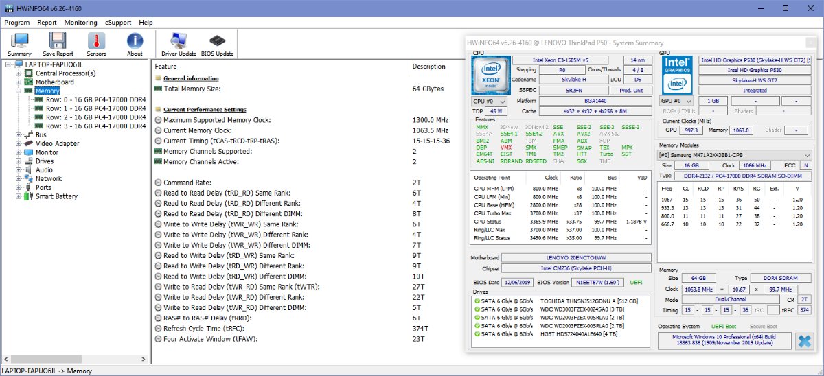Image resolution: width=824 pixels, height=376 pixels.
Task: Click the Smart Battery icon
Action: 29,196
